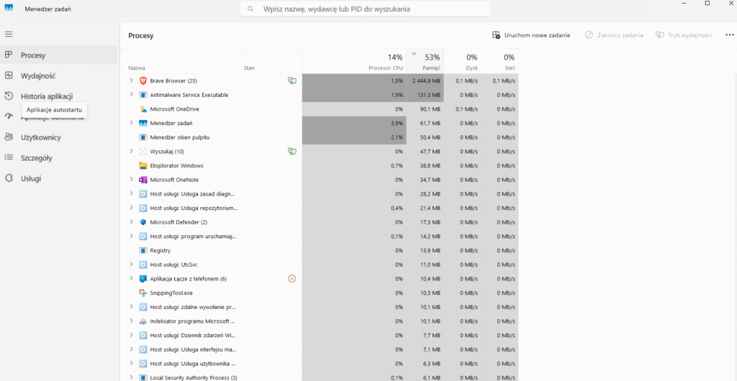The width and height of the screenshot is (737, 381).
Task: Expand the Menedżer zadań process group
Action: (131, 123)
